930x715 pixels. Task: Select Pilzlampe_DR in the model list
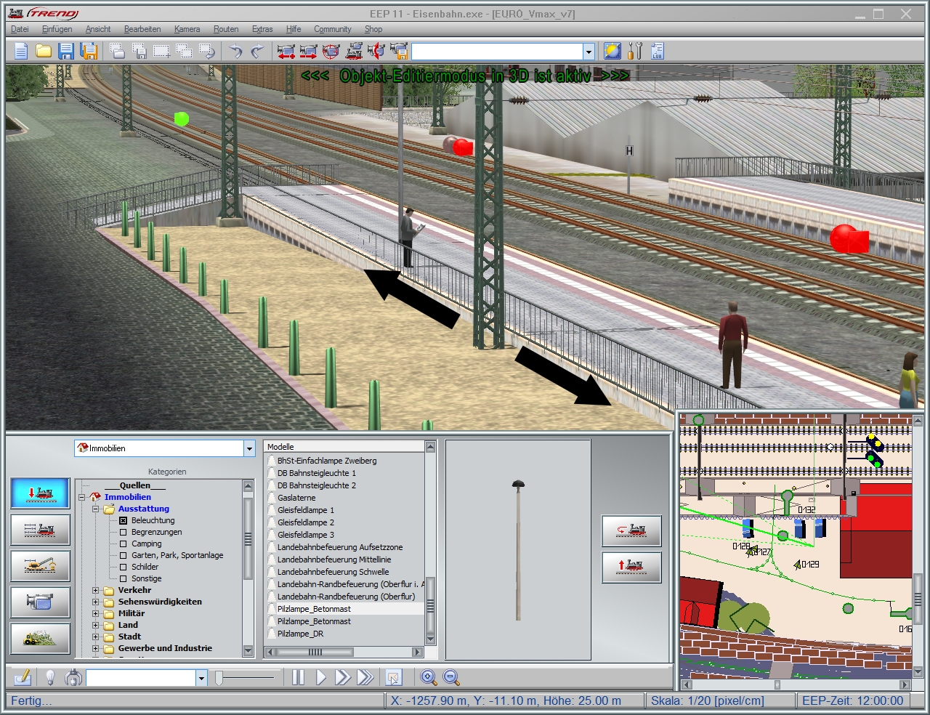[301, 634]
